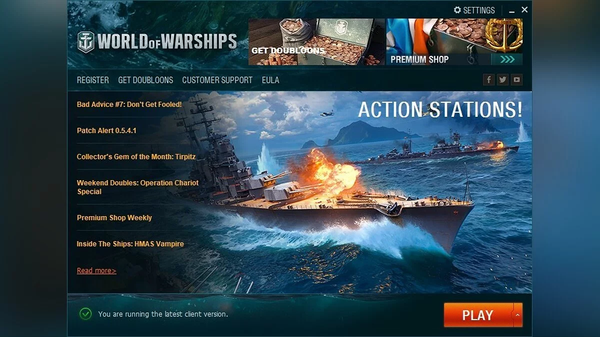Click the World of Warships anchor logo
This screenshot has width=600, height=337.
(x=85, y=42)
